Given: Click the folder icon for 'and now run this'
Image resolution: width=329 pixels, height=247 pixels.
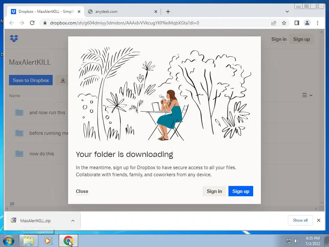Looking at the screenshot, I should click(x=19, y=112).
